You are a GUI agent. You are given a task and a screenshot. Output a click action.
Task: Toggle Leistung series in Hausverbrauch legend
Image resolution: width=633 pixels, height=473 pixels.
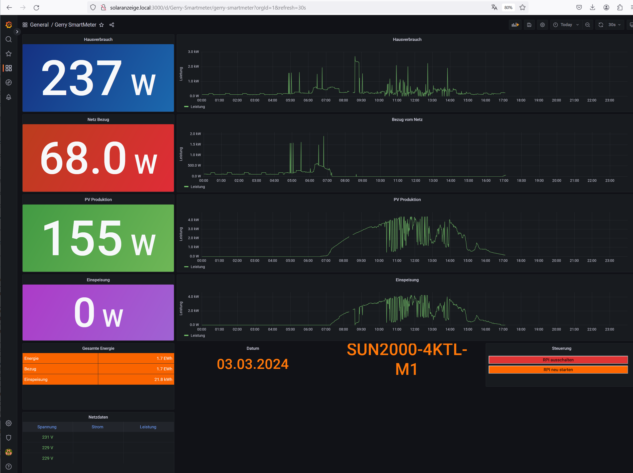coord(197,106)
